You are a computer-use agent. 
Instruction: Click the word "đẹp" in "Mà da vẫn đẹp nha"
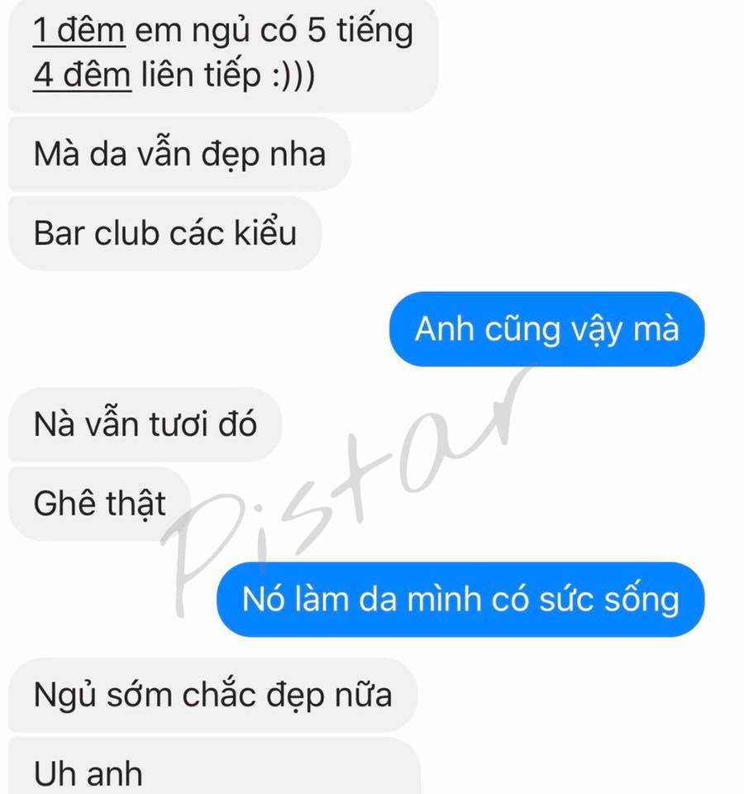[231, 155]
